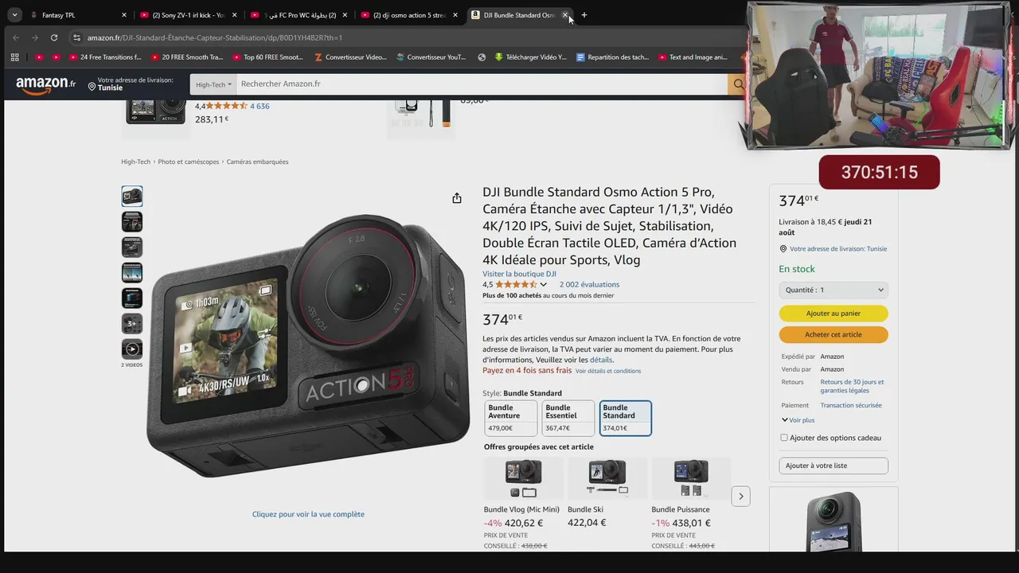The height and width of the screenshot is (573, 1019).
Task: Select the first product thumbnail
Action: [132, 196]
